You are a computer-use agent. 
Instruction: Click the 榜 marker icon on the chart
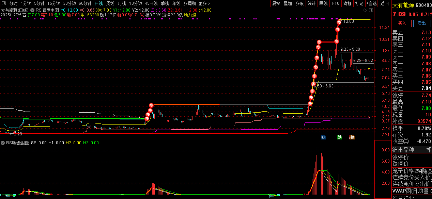352,137
